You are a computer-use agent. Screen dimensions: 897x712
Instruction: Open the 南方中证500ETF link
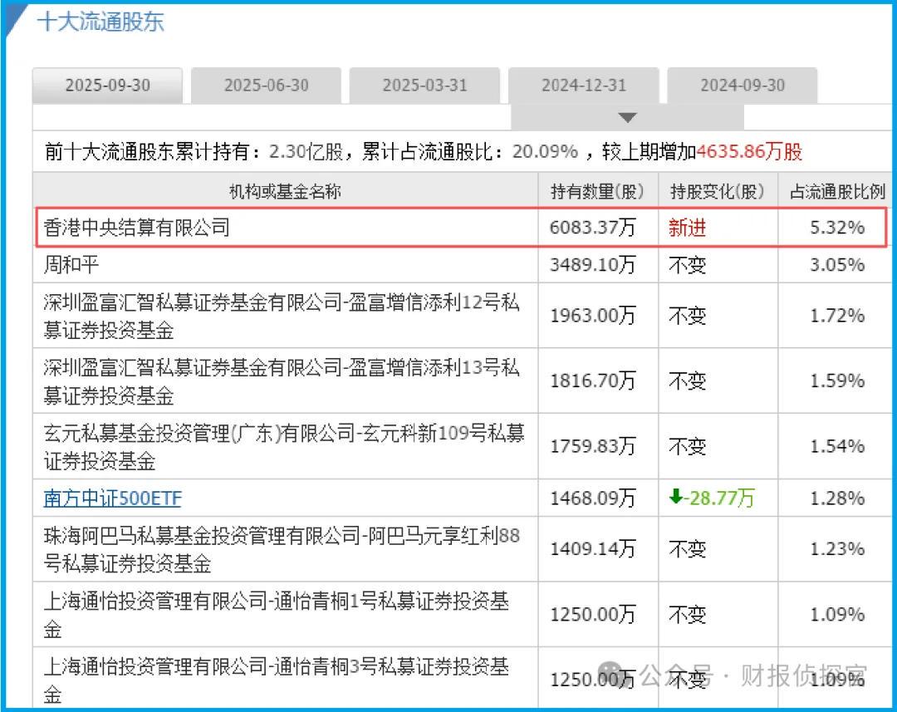click(x=112, y=498)
